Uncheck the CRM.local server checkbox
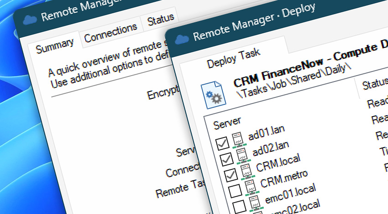 (231, 175)
